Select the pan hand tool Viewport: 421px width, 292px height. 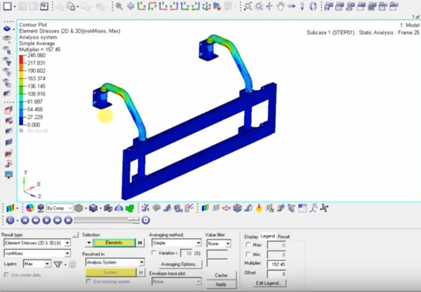pos(280,6)
